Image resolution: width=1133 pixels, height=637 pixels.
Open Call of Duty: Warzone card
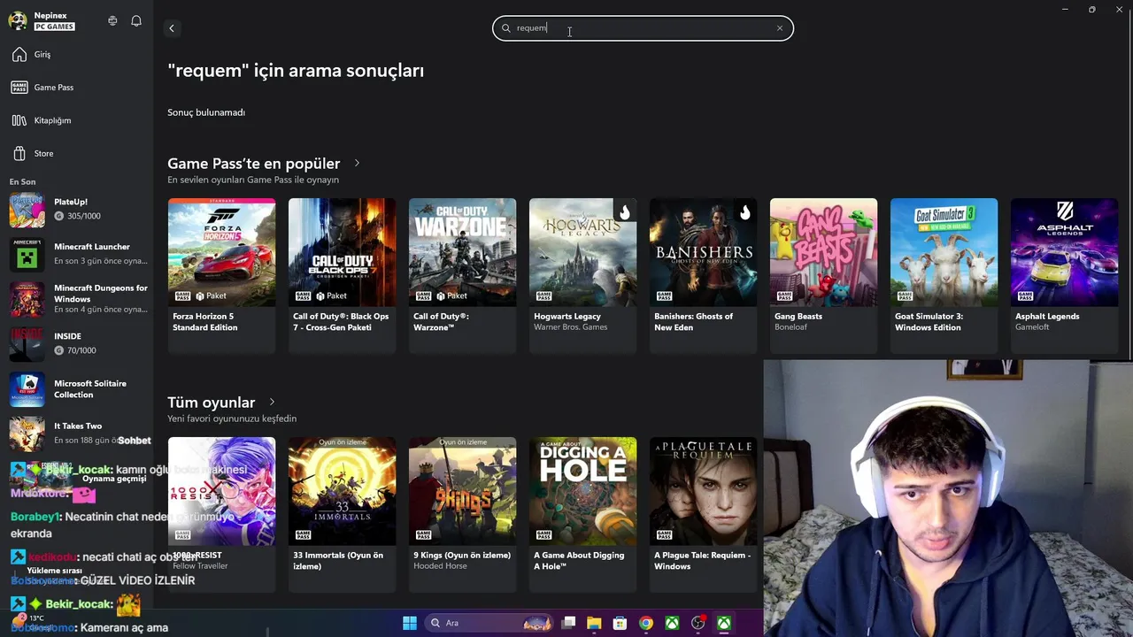coord(462,275)
